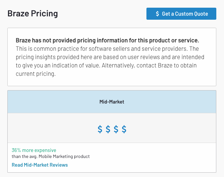Click the Get a Custom Quote button

[181, 14]
